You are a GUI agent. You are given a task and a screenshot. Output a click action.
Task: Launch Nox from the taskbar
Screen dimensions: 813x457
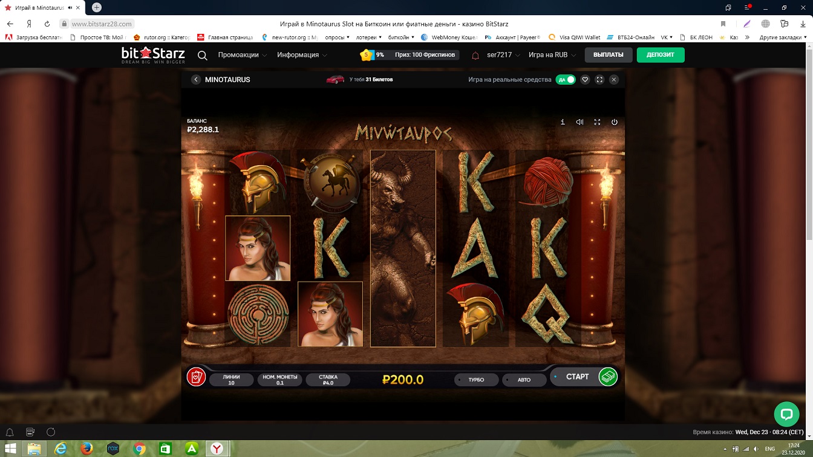pyautogui.click(x=113, y=449)
